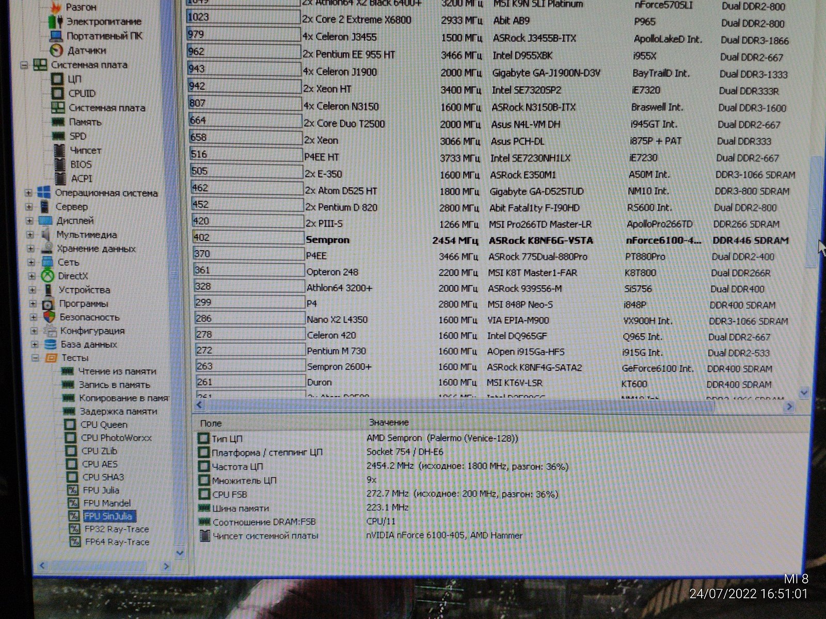The image size is (826, 619).
Task: Select the 2x Core 2 Extreme X6800 row
Action: tap(485, 21)
